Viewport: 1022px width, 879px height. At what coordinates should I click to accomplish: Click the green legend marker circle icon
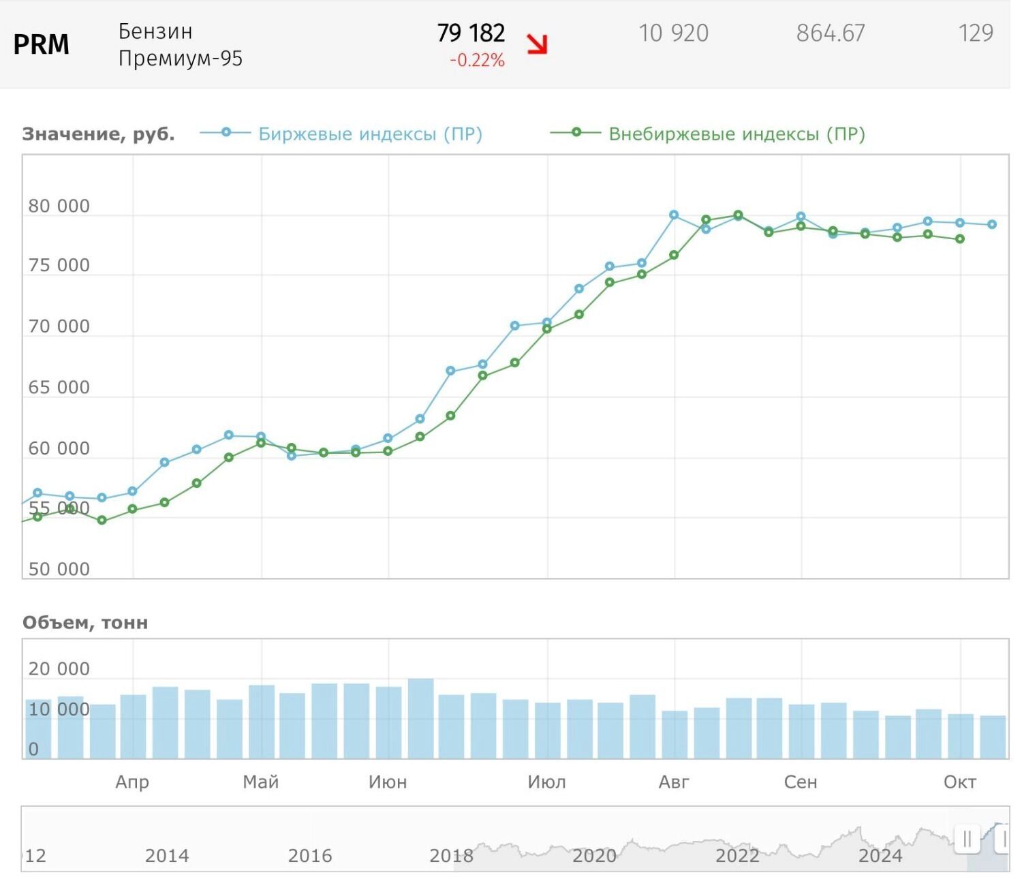click(x=576, y=132)
